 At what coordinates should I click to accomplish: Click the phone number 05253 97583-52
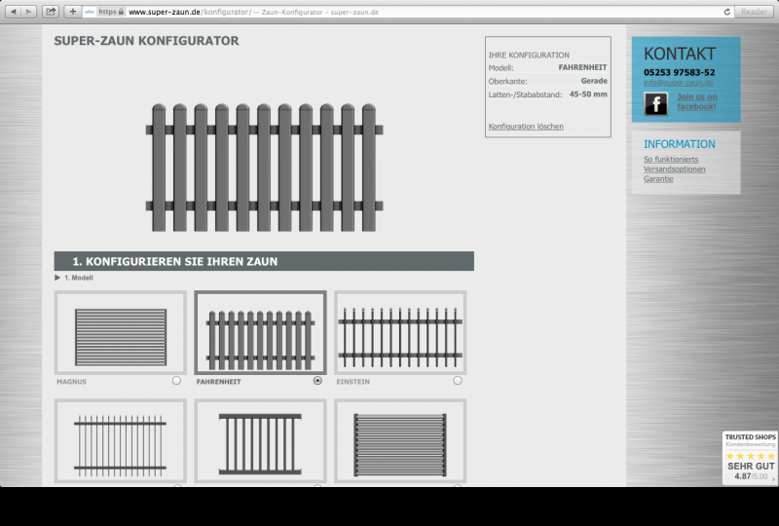[x=679, y=72]
